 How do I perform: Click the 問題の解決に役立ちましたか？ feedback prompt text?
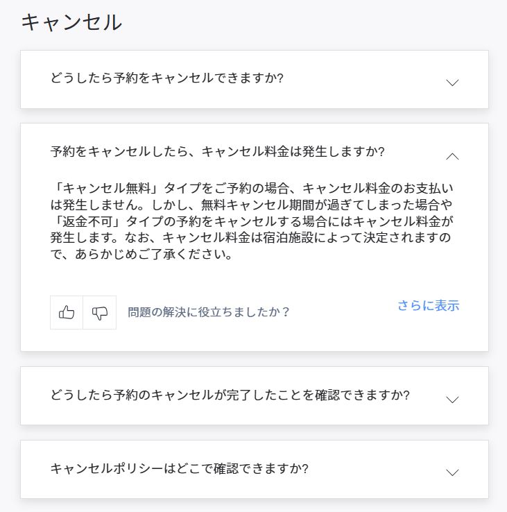click(x=209, y=312)
